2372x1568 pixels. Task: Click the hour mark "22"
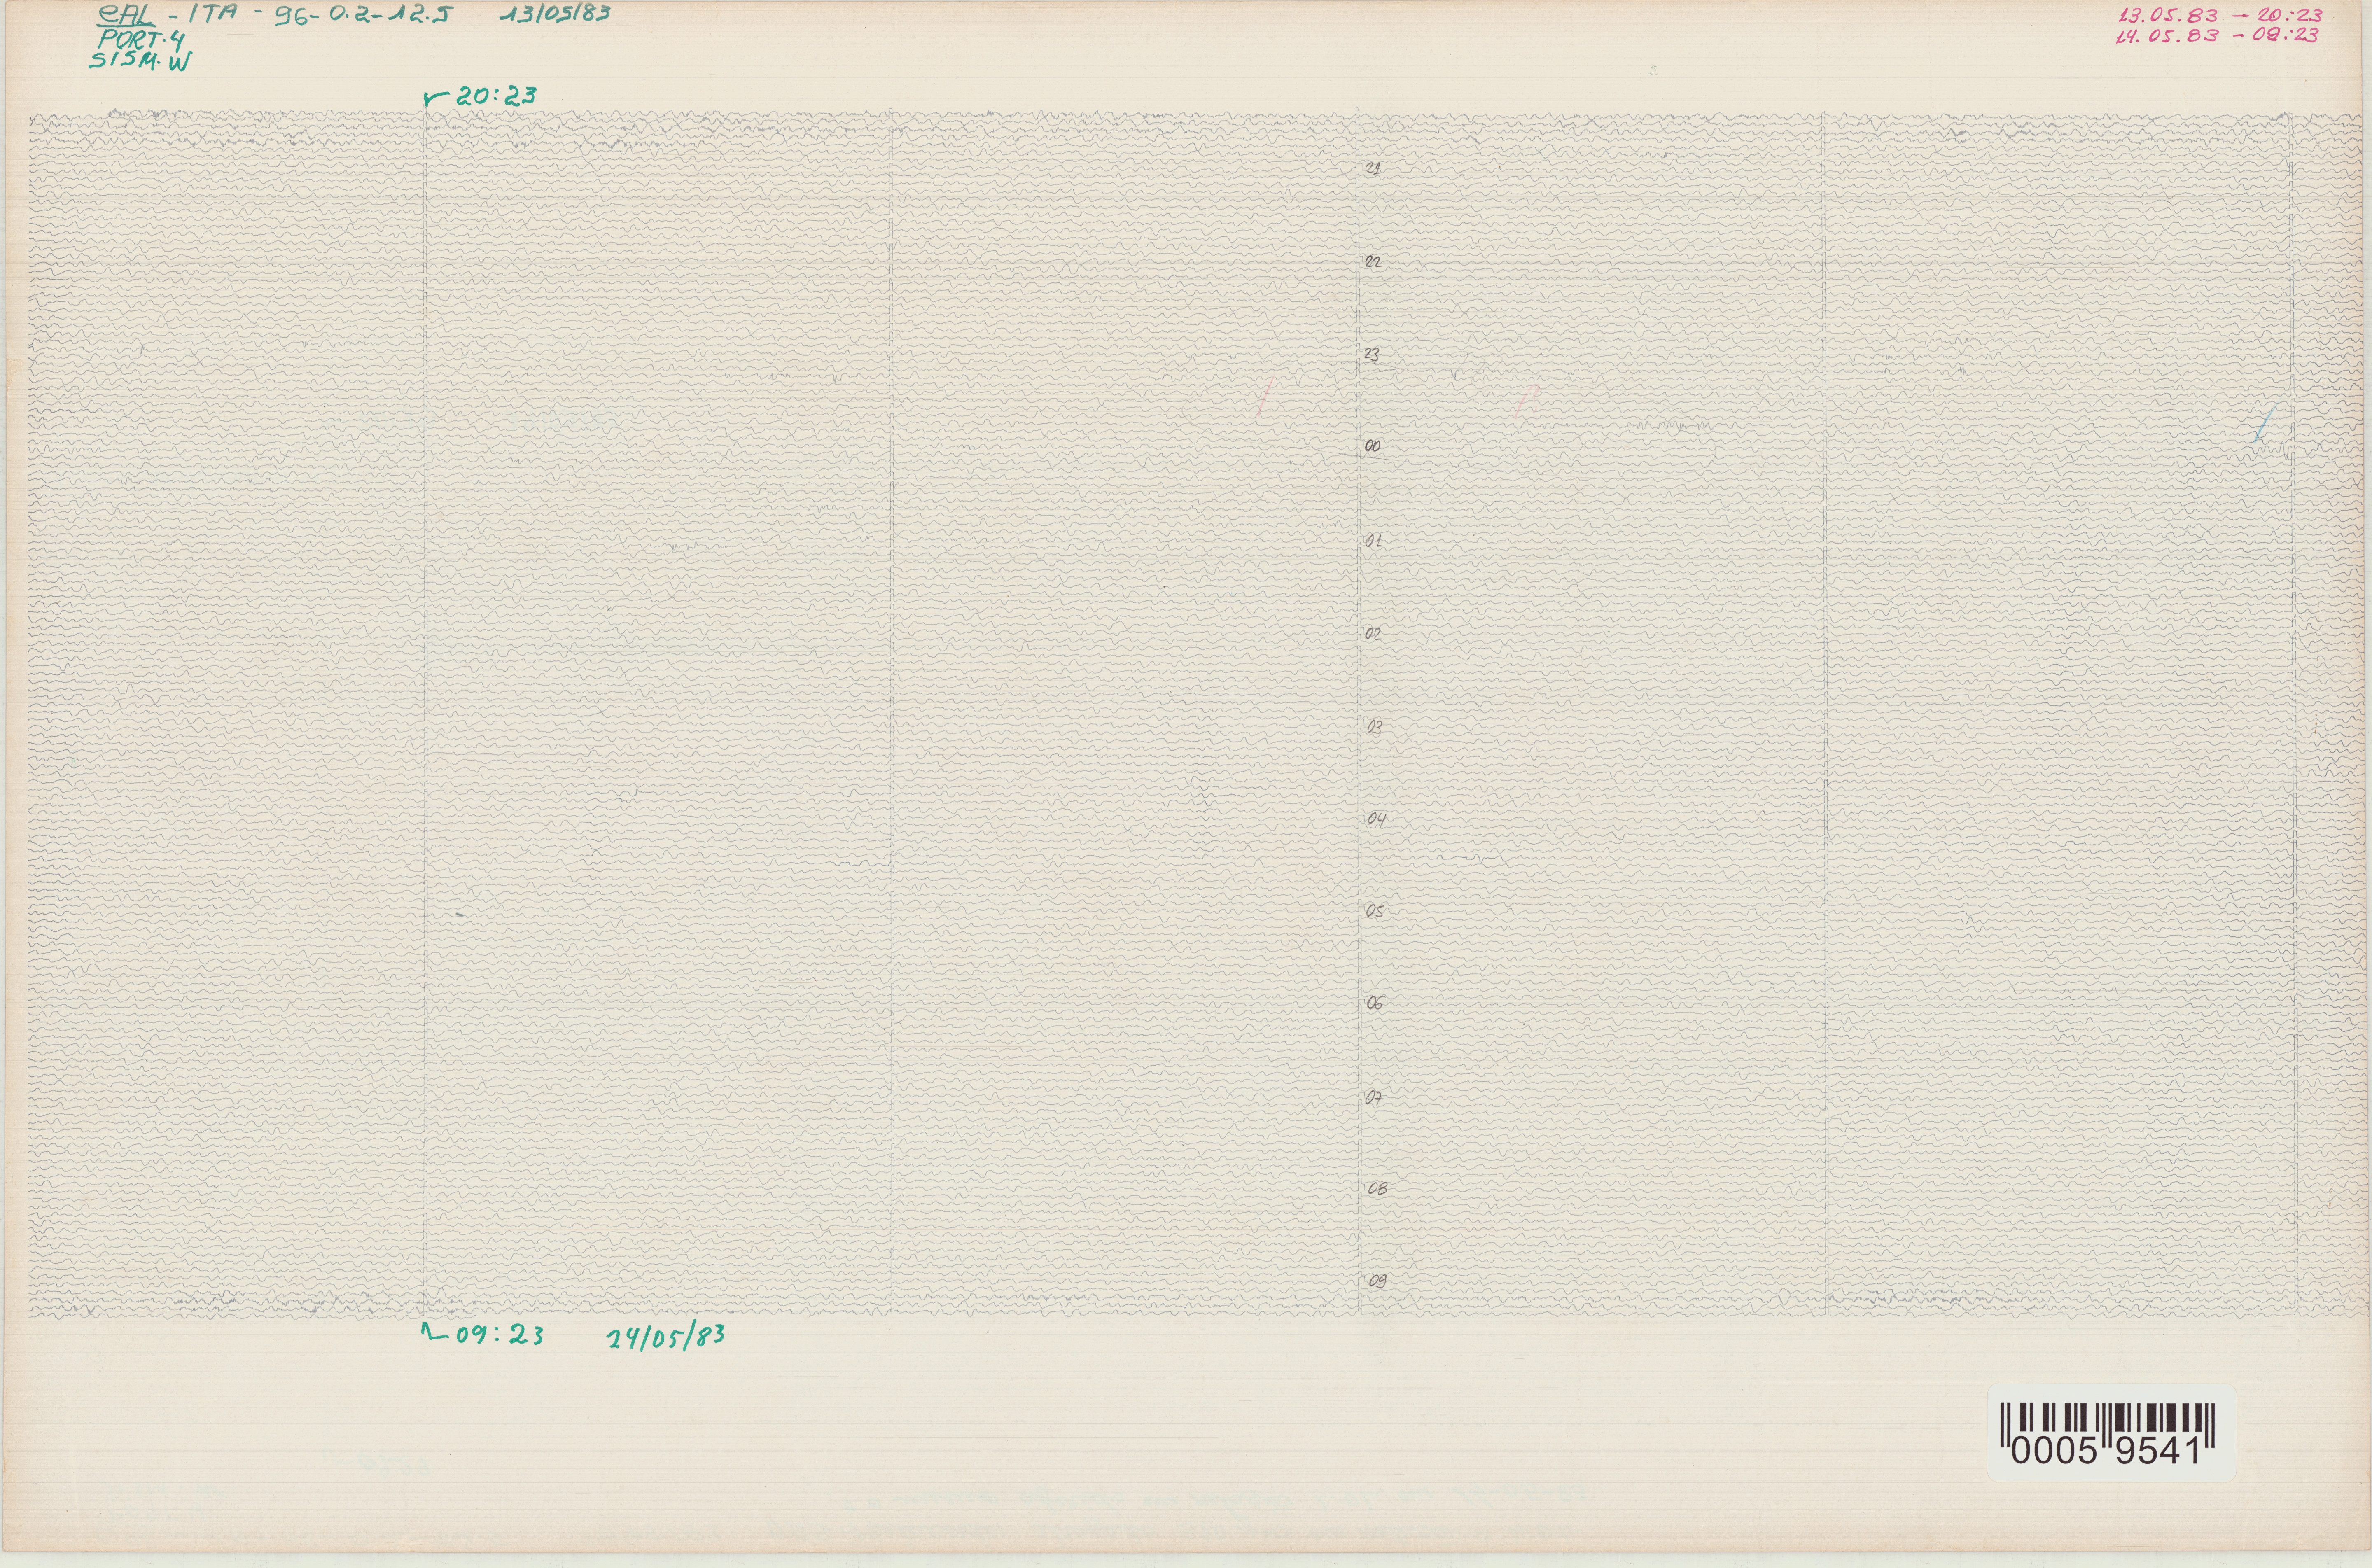[1373, 262]
